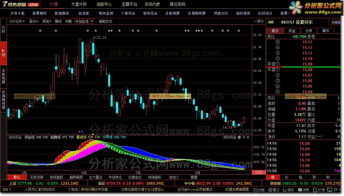Click the 经传多赢 logo
The image size is (344, 196).
click(x=14, y=4)
